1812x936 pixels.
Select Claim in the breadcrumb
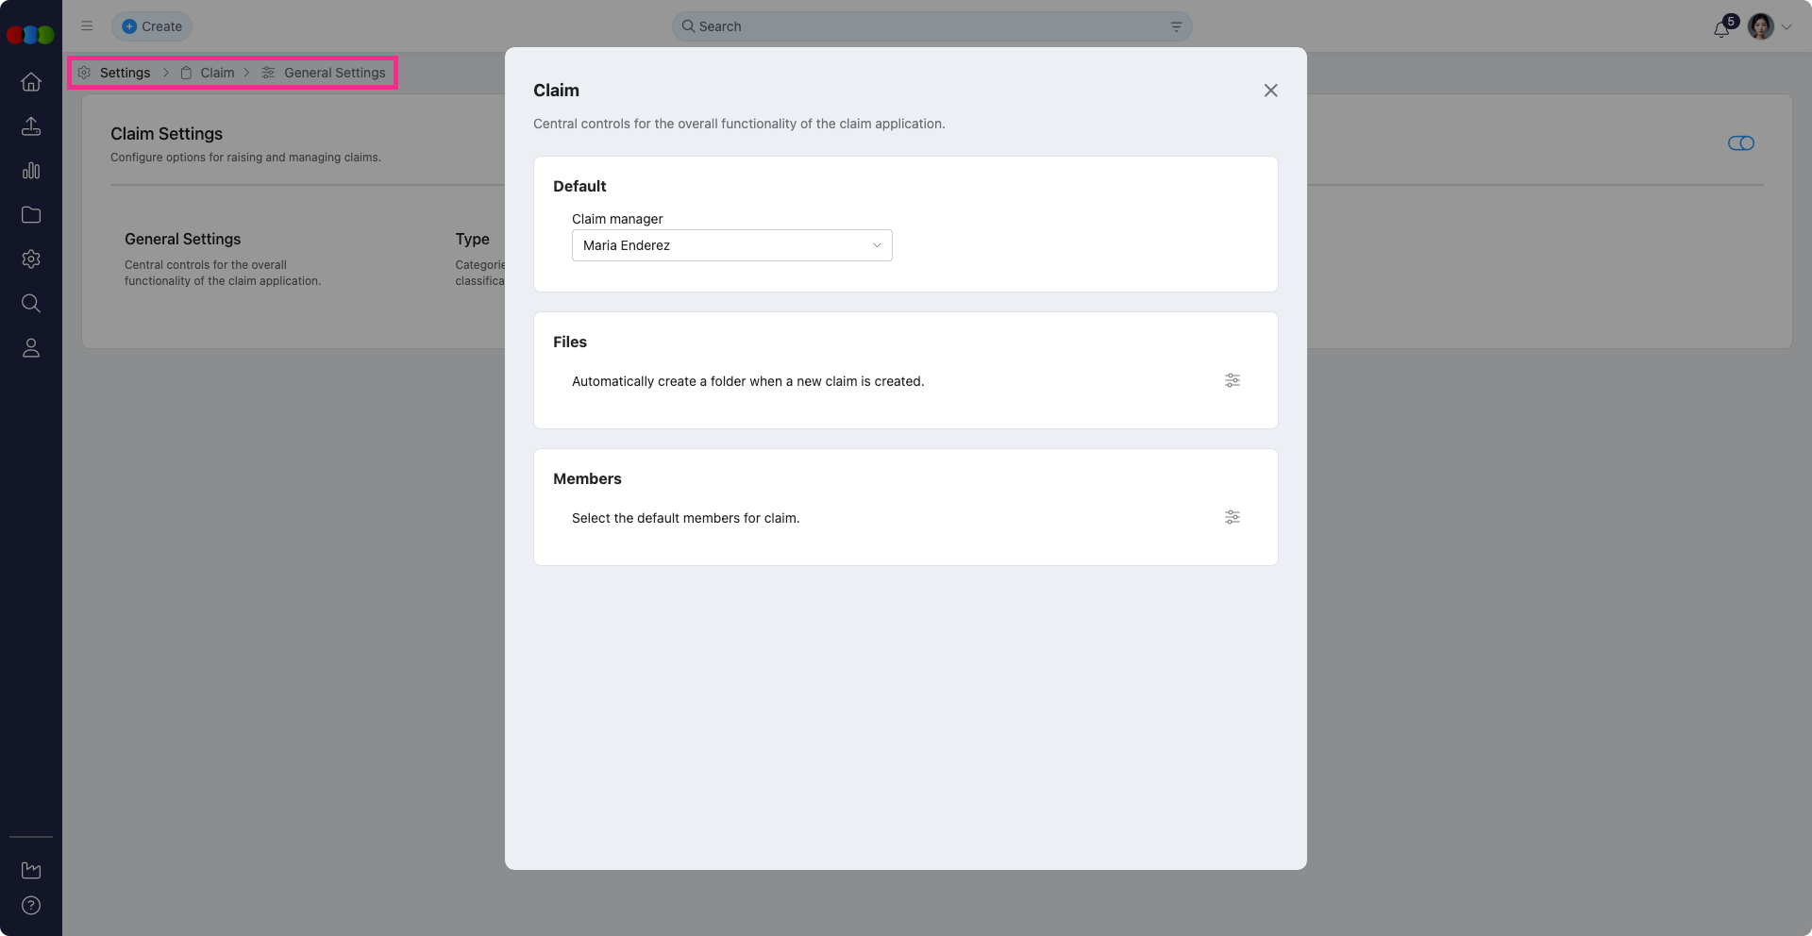pos(217,73)
